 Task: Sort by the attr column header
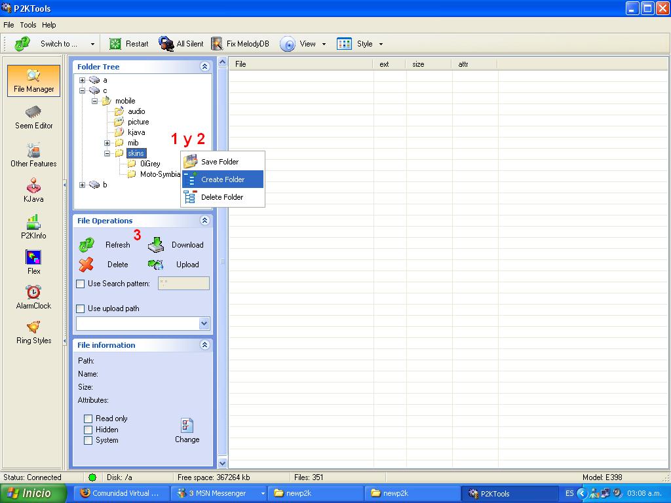(474, 64)
